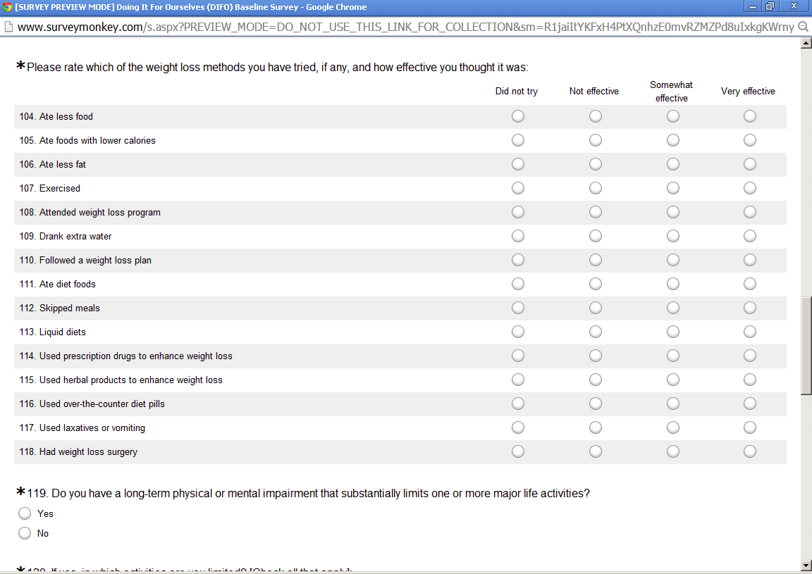The height and width of the screenshot is (574, 812).
Task: Minimize the Chrome survey window
Action: click(x=753, y=7)
